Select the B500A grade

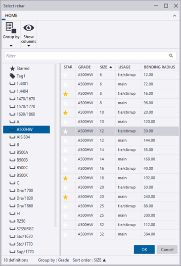point(19,152)
